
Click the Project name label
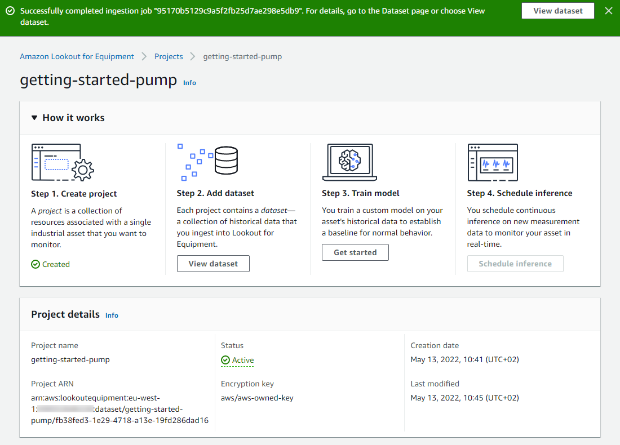click(x=55, y=345)
